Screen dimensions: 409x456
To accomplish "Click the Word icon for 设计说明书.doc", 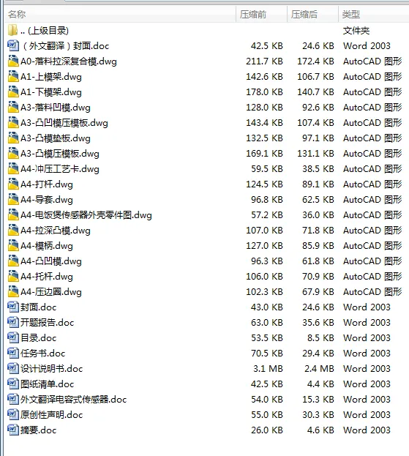I will point(12,368).
